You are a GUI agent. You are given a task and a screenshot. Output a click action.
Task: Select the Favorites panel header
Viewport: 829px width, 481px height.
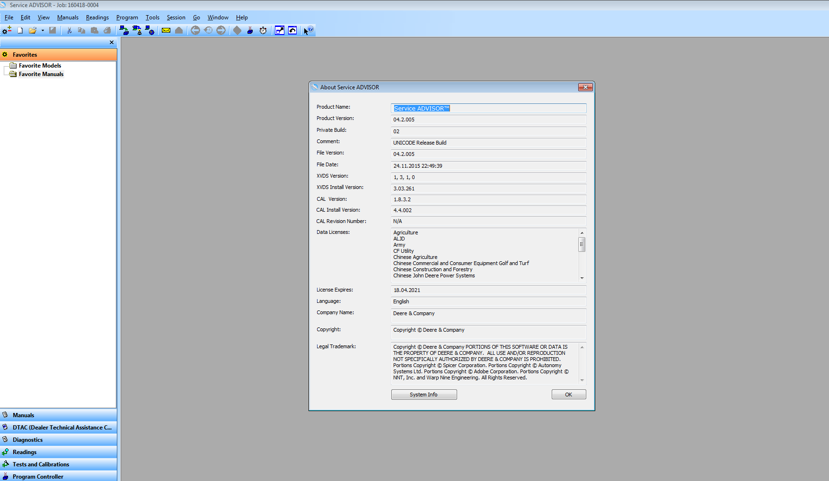(58, 54)
